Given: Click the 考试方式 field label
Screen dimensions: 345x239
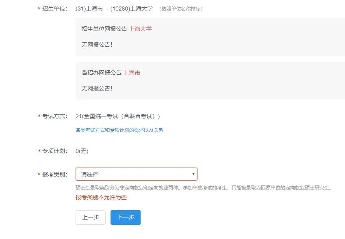Looking at the screenshot, I should [54, 116].
